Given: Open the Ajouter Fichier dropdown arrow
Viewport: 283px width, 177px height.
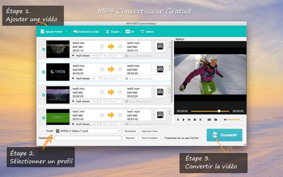Looking at the screenshot, I should coord(67,32).
